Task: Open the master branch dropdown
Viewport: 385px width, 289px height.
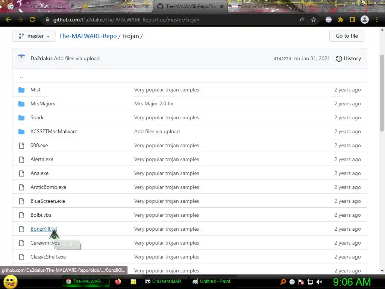Action: coord(34,36)
